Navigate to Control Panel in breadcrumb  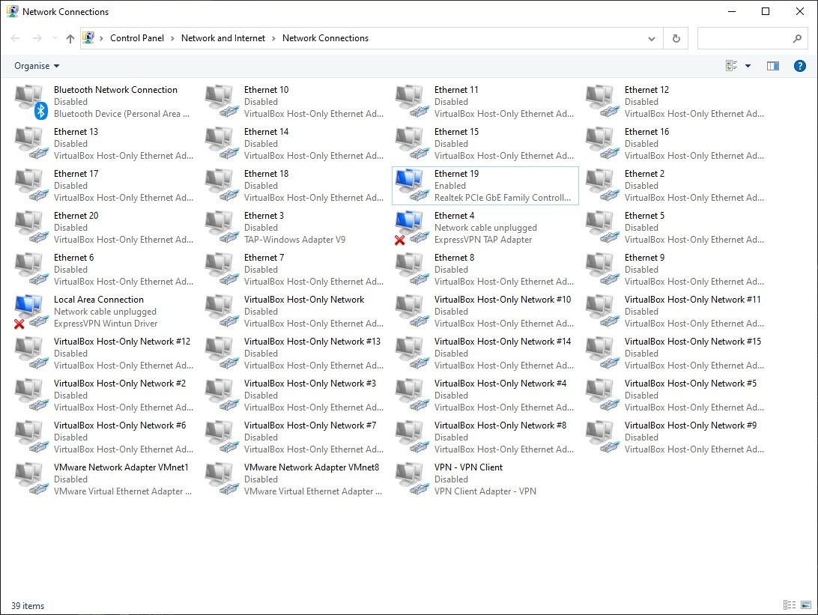[138, 38]
